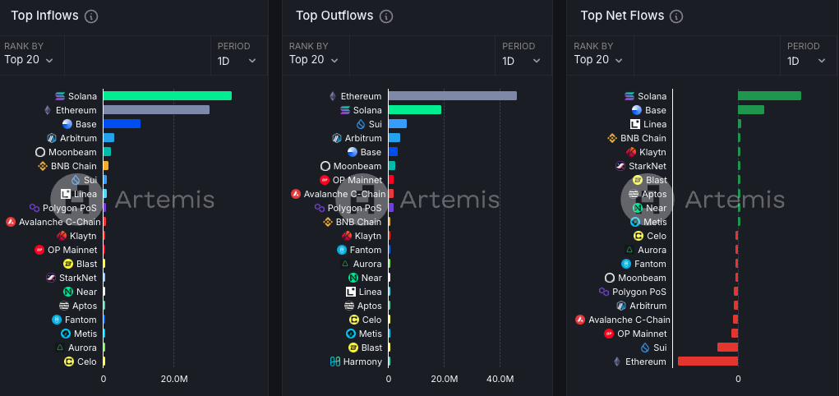
Task: Click the Sui bar in Top Outflows chart
Action: click(x=398, y=123)
